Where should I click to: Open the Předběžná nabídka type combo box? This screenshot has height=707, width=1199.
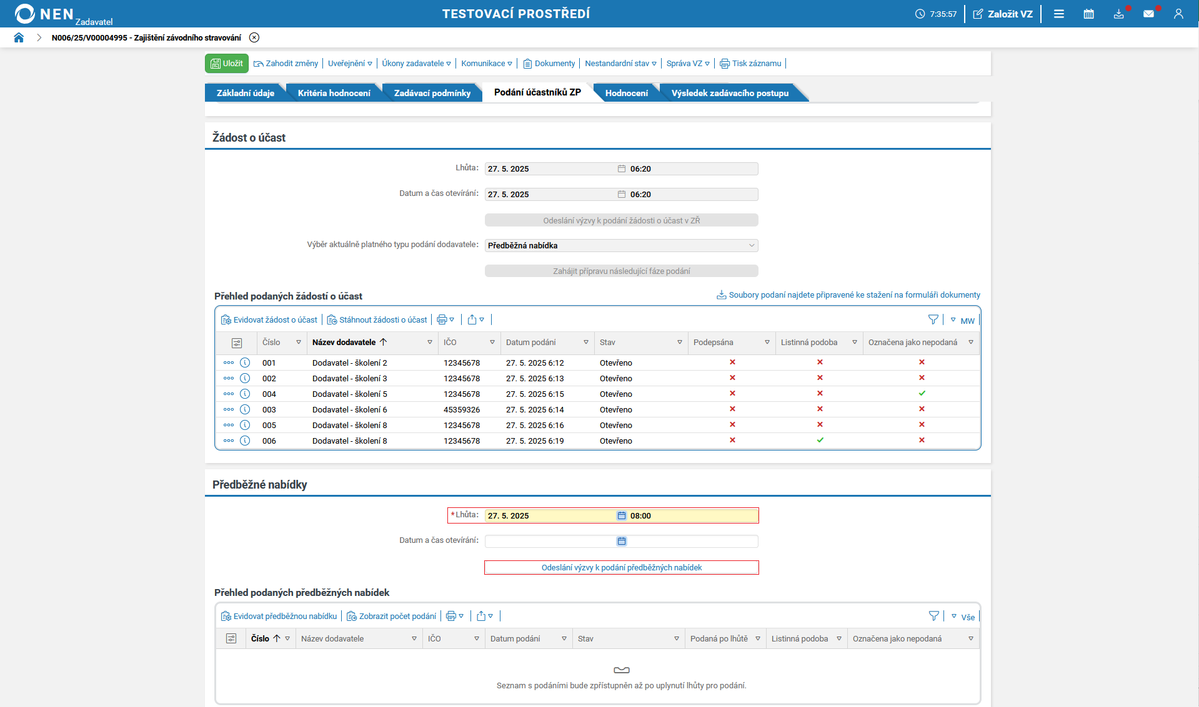pyautogui.click(x=621, y=245)
